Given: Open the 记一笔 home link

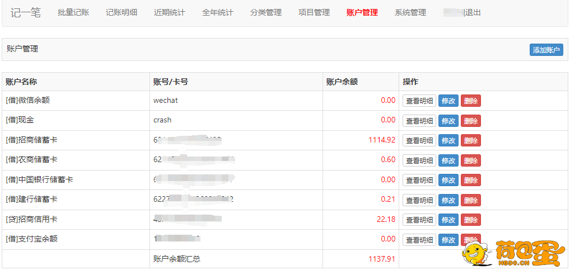Looking at the screenshot, I should [25, 13].
